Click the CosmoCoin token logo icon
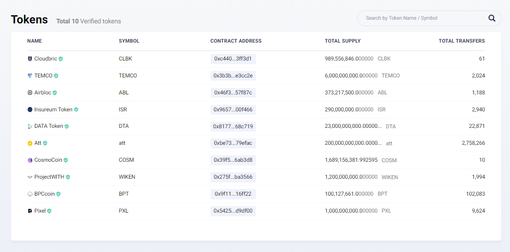Viewport: 510px width, 252px height. [x=30, y=160]
